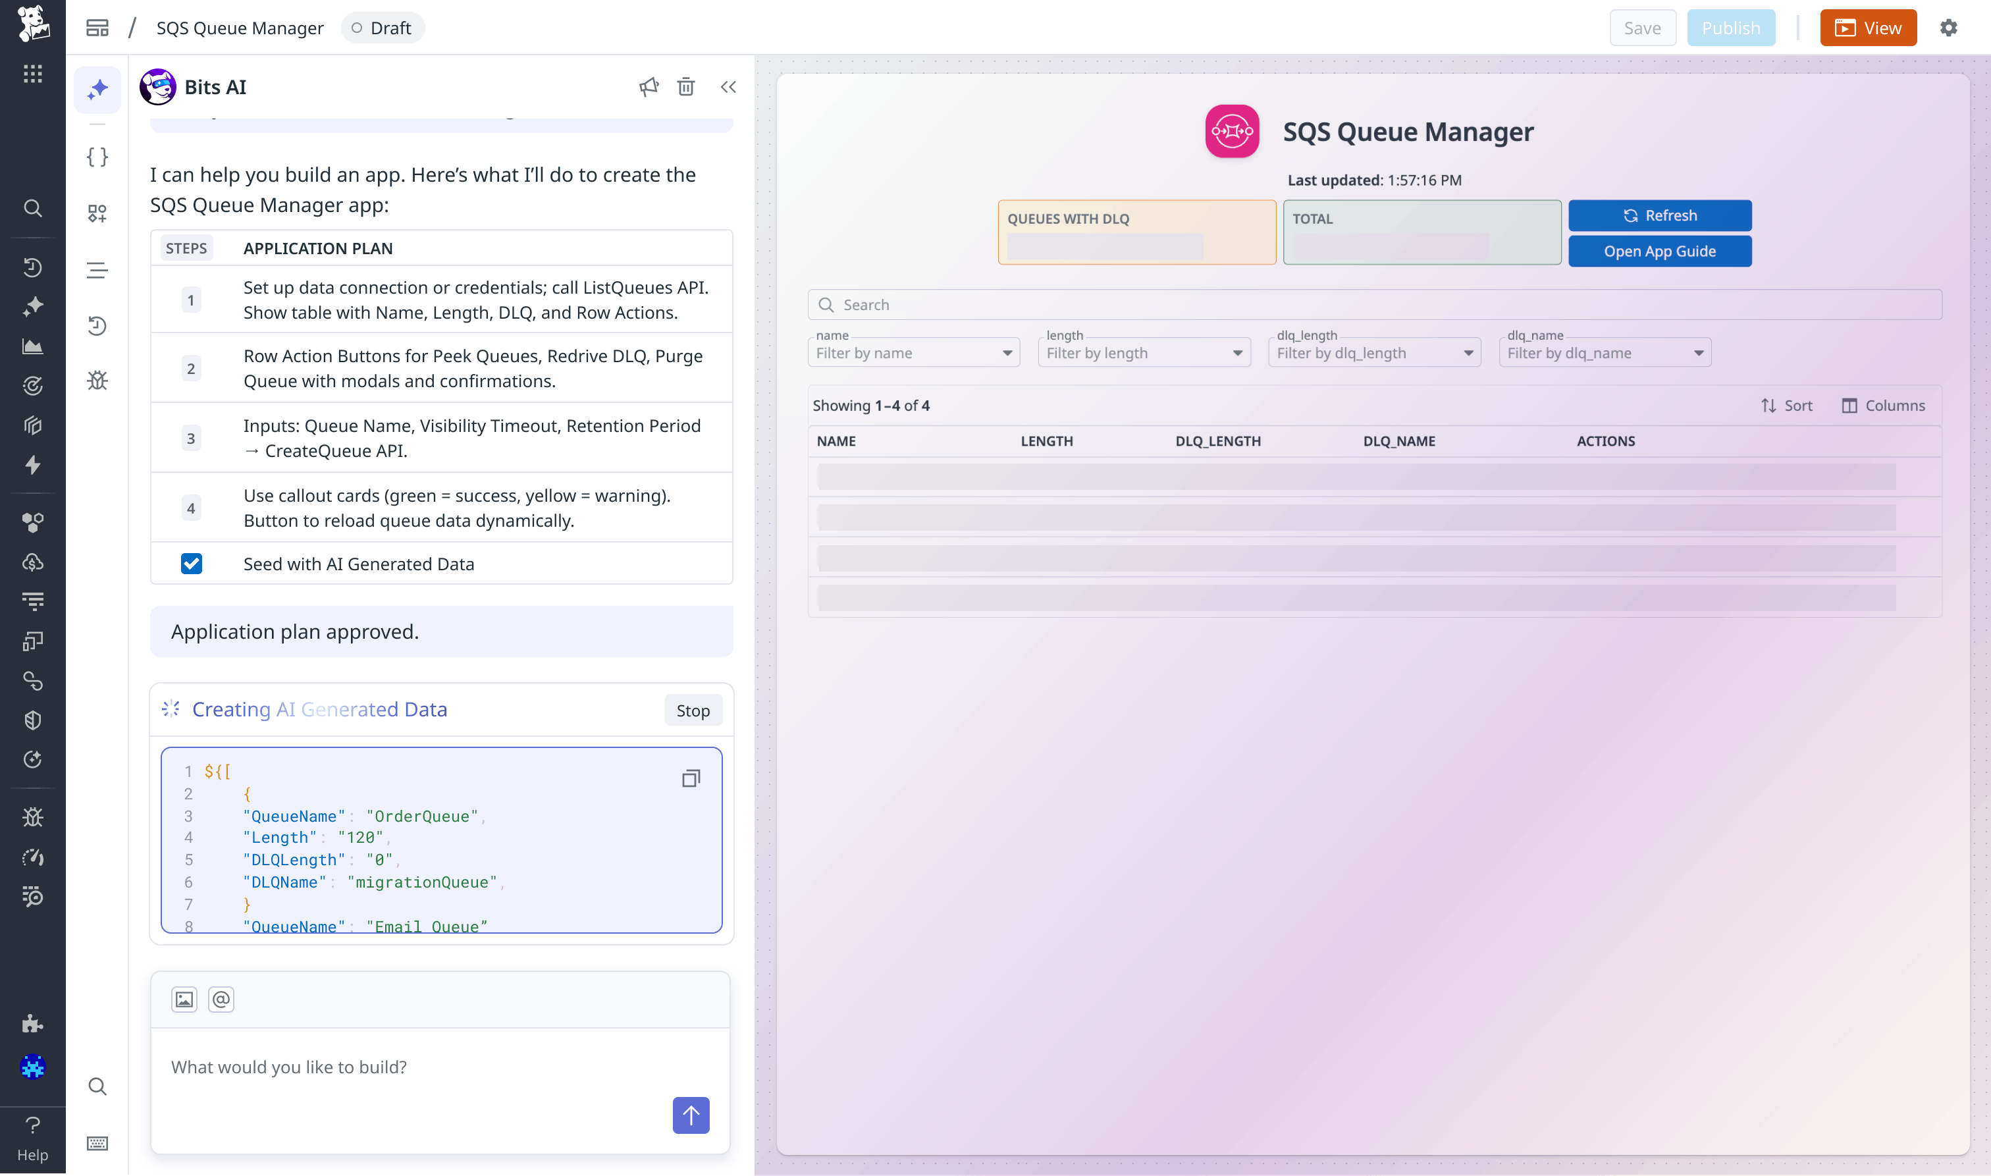Open the app grid navigation menu
The height and width of the screenshot is (1176, 1991).
click(x=32, y=74)
